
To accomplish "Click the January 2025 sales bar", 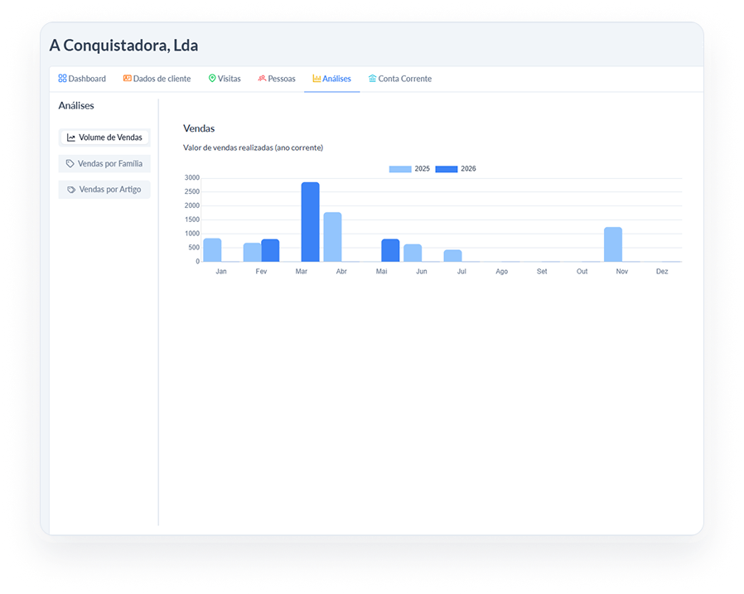I will [x=212, y=250].
